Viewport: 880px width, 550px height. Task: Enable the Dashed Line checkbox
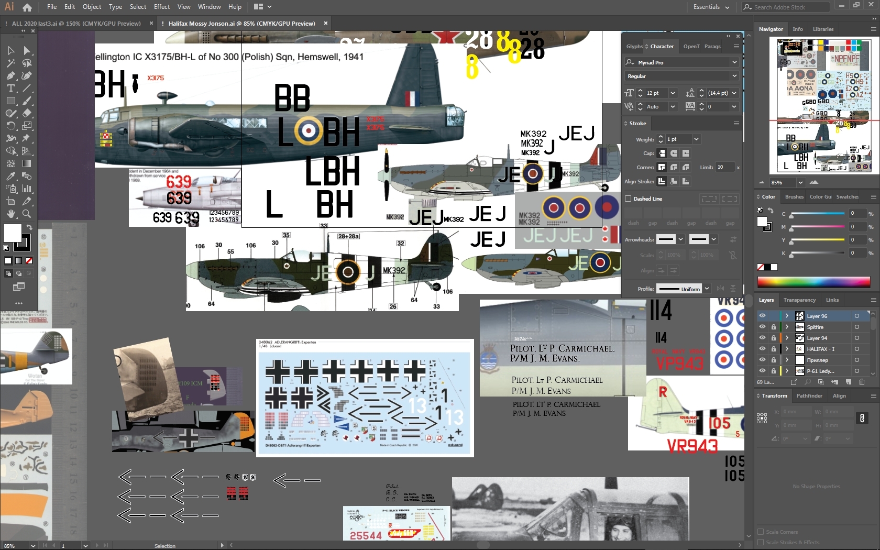tap(628, 199)
